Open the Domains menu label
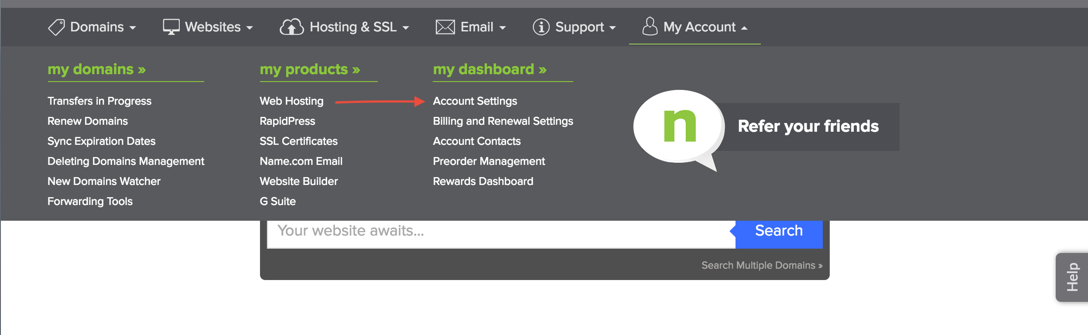 point(97,27)
